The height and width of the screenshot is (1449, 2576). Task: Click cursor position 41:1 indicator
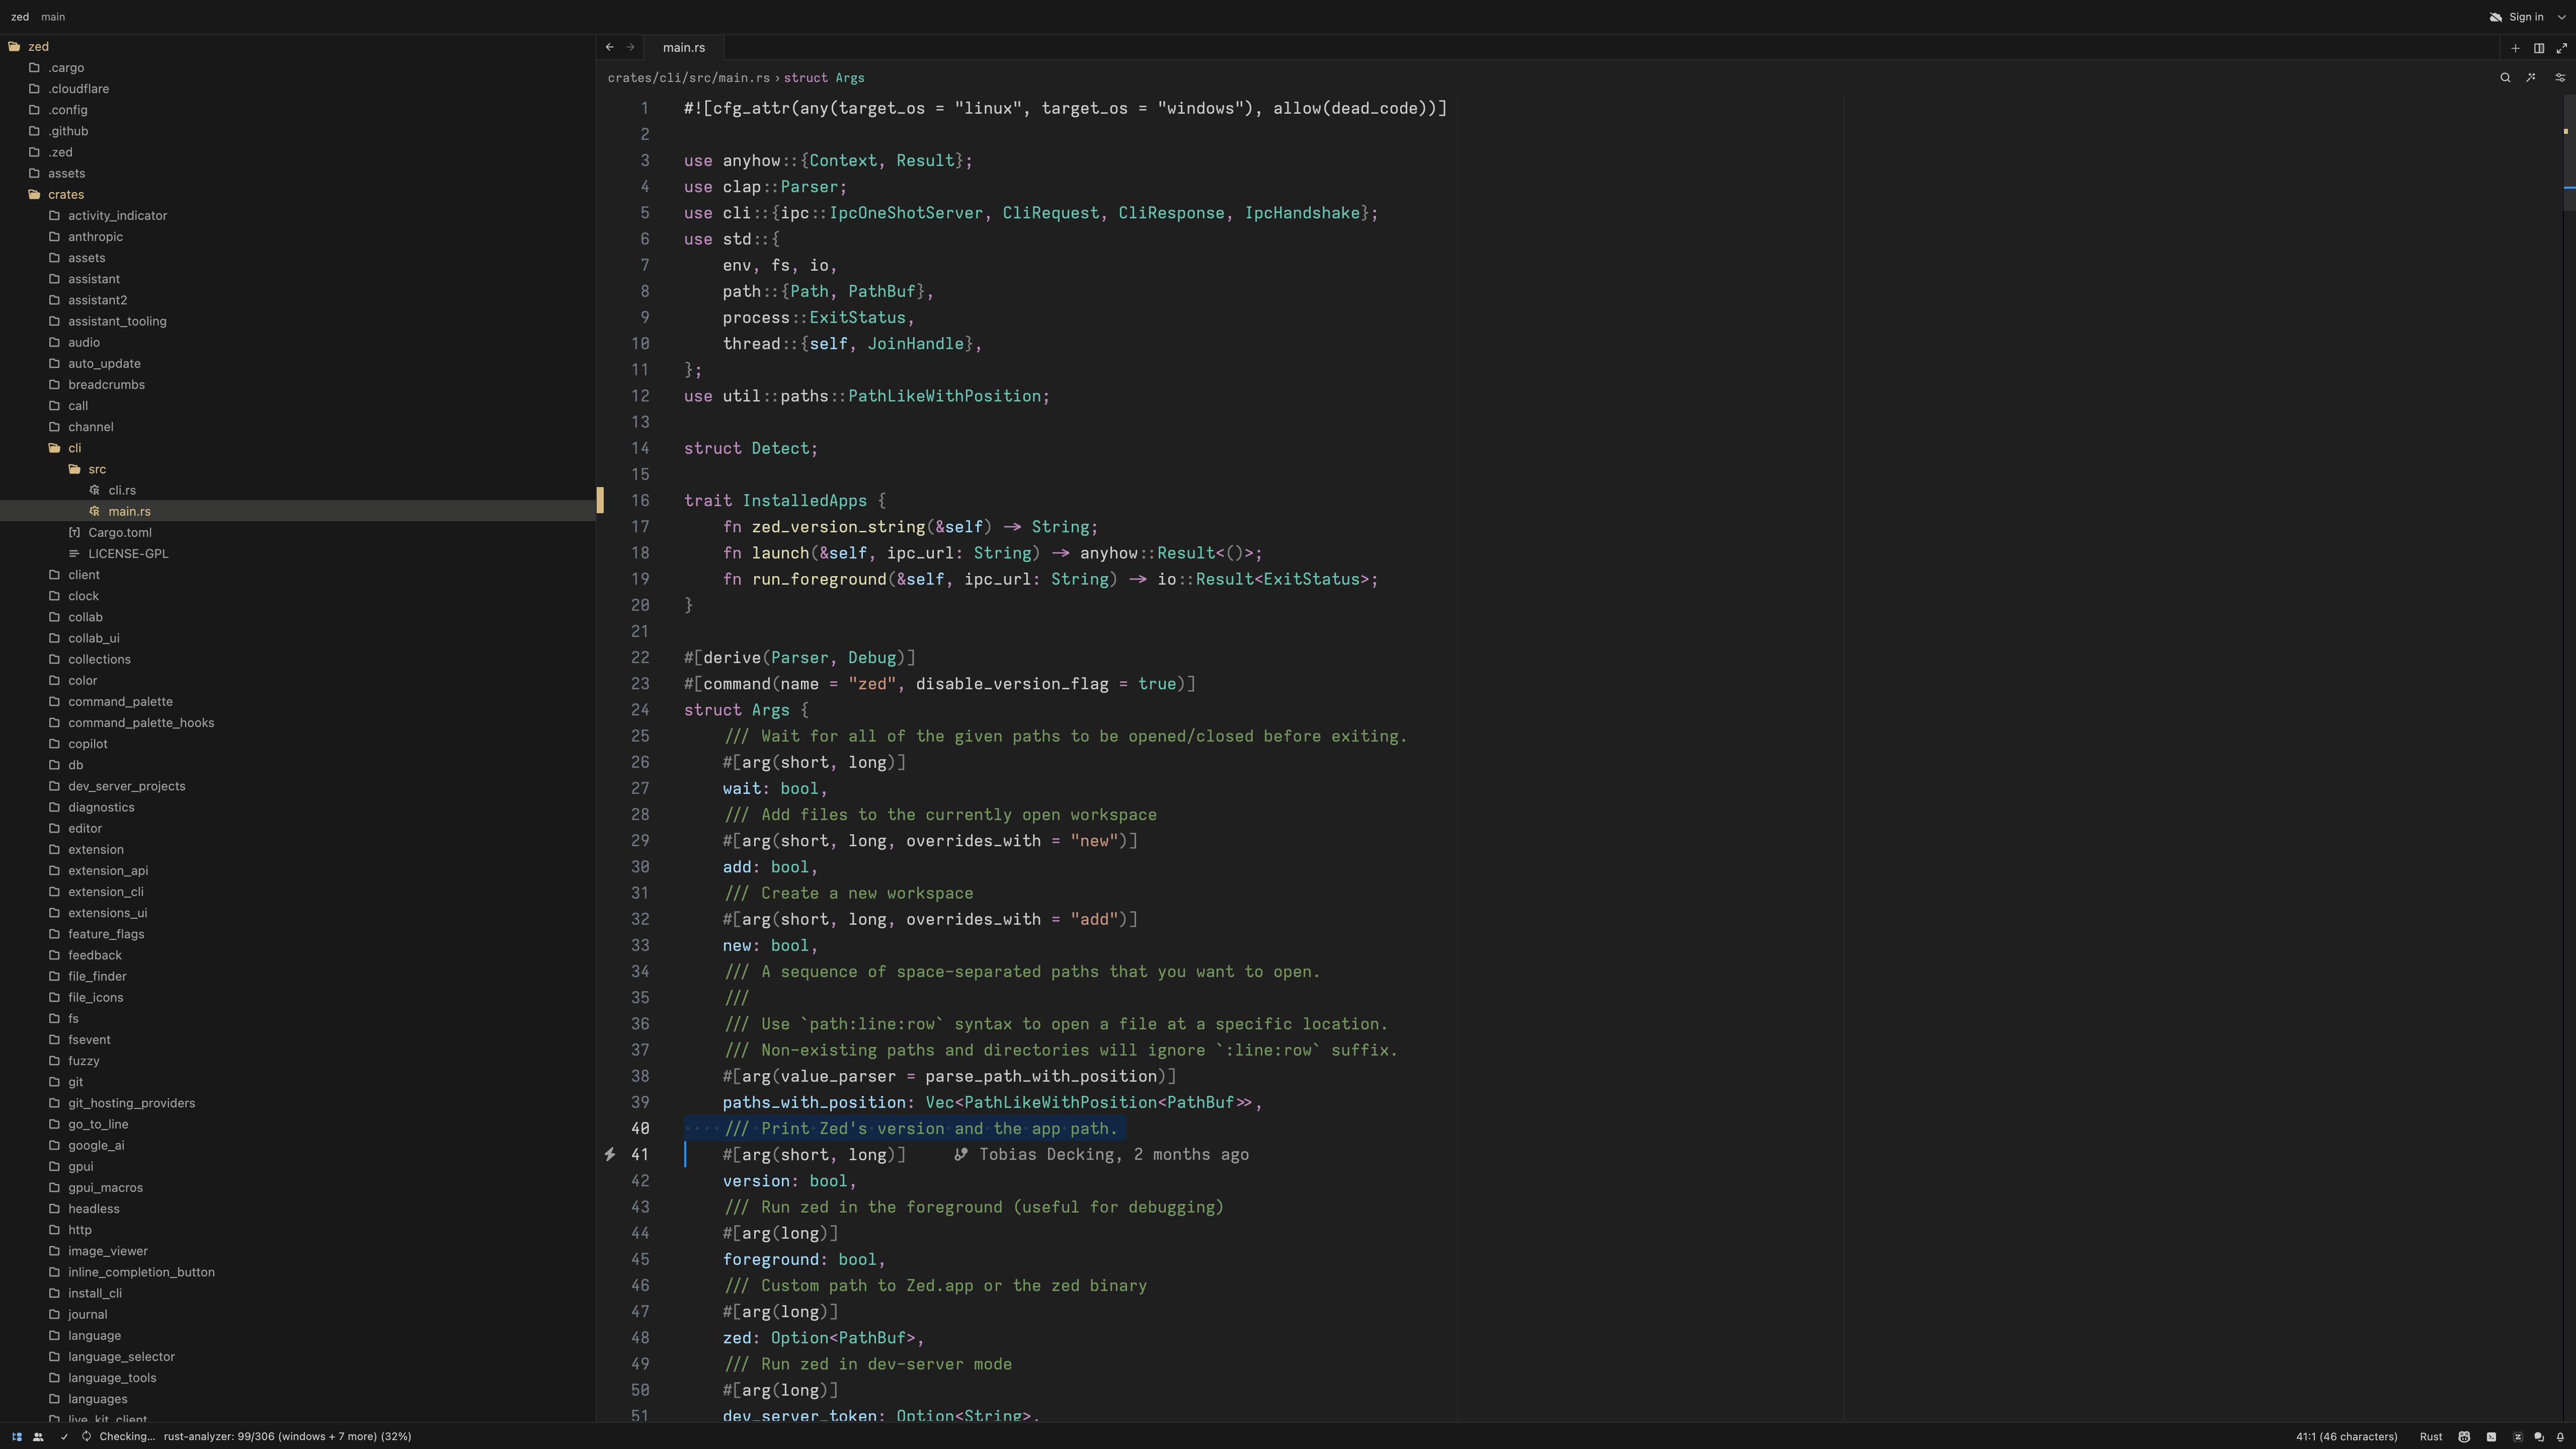2346,1437
